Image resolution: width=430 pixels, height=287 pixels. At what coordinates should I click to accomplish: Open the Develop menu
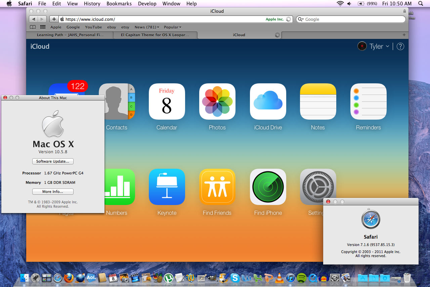point(147,4)
